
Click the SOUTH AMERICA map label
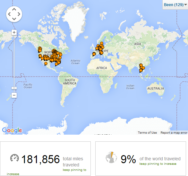click(x=70, y=82)
